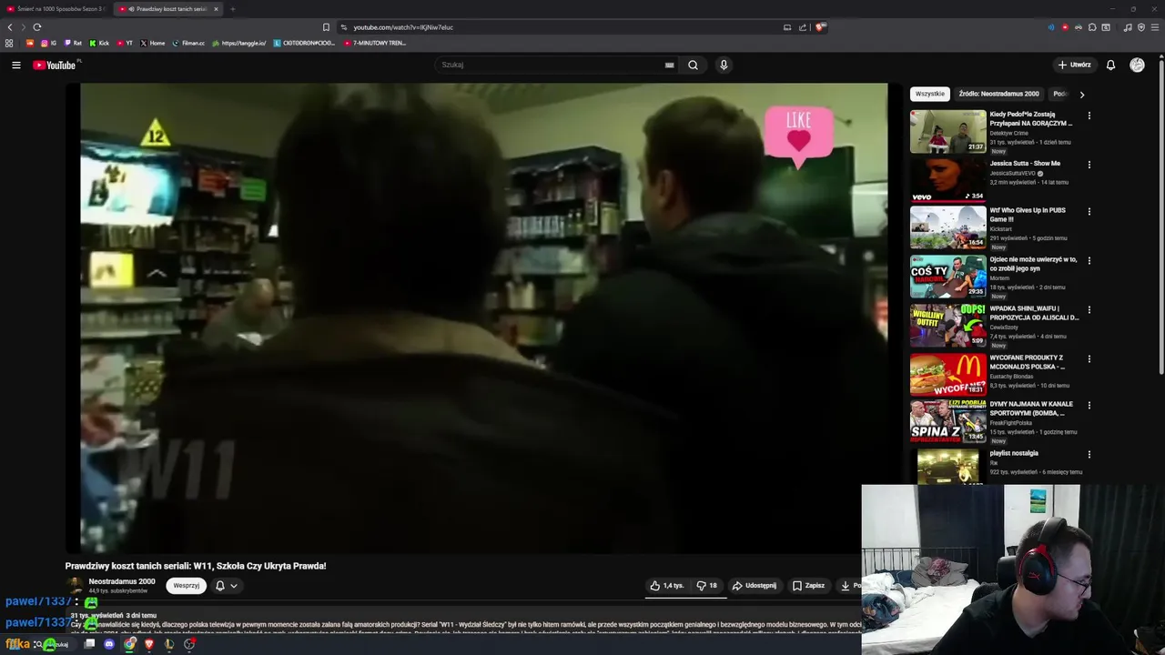Open options for Jessica Sutta - Show Me
The height and width of the screenshot is (655, 1165).
click(x=1089, y=165)
